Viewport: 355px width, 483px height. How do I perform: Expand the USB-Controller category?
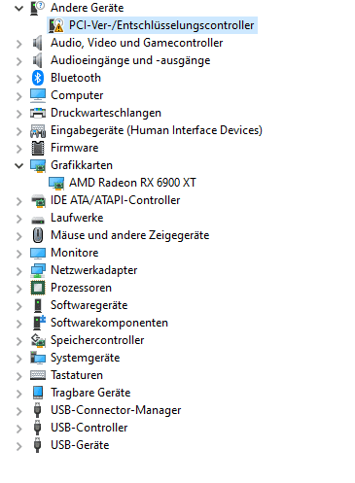pos(19,429)
